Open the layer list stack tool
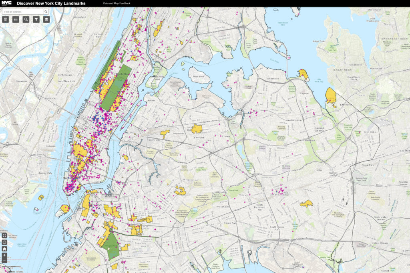410x273 pixels. 46,19
